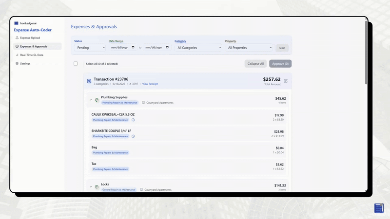Tick the Select All checkbox
Image resolution: width=390 pixels, height=219 pixels.
click(x=76, y=64)
